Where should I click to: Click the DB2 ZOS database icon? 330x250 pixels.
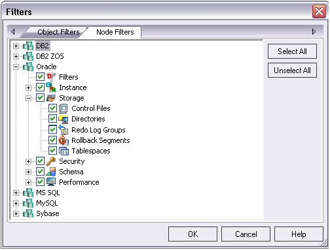pyautogui.click(x=28, y=56)
